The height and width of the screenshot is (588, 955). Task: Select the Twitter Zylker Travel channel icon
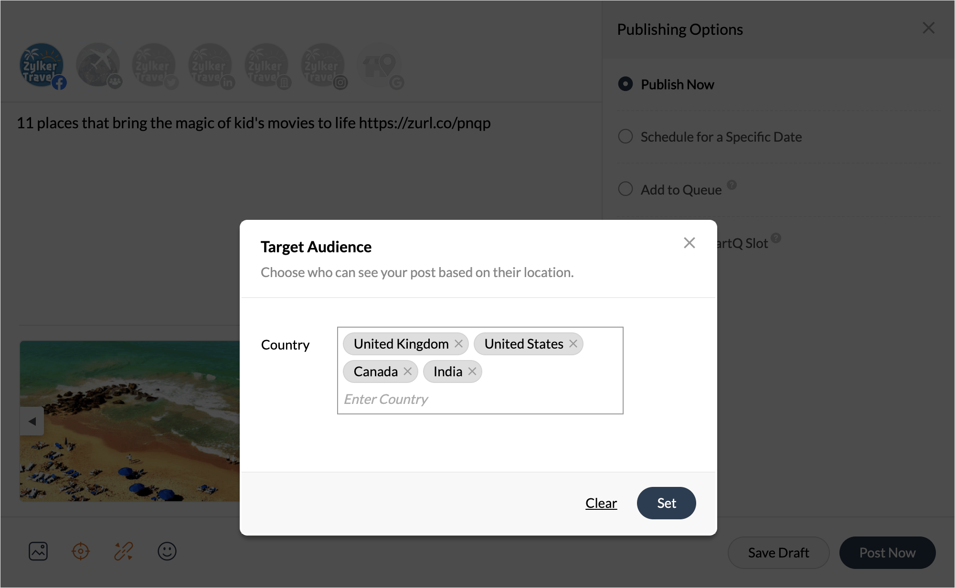click(154, 65)
